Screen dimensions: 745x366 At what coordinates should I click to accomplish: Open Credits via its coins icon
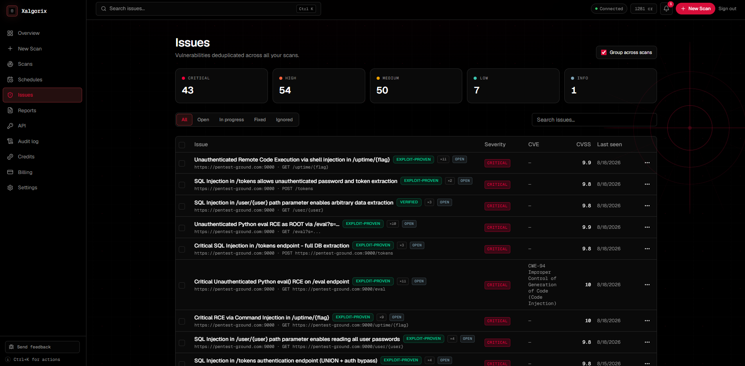point(10,157)
